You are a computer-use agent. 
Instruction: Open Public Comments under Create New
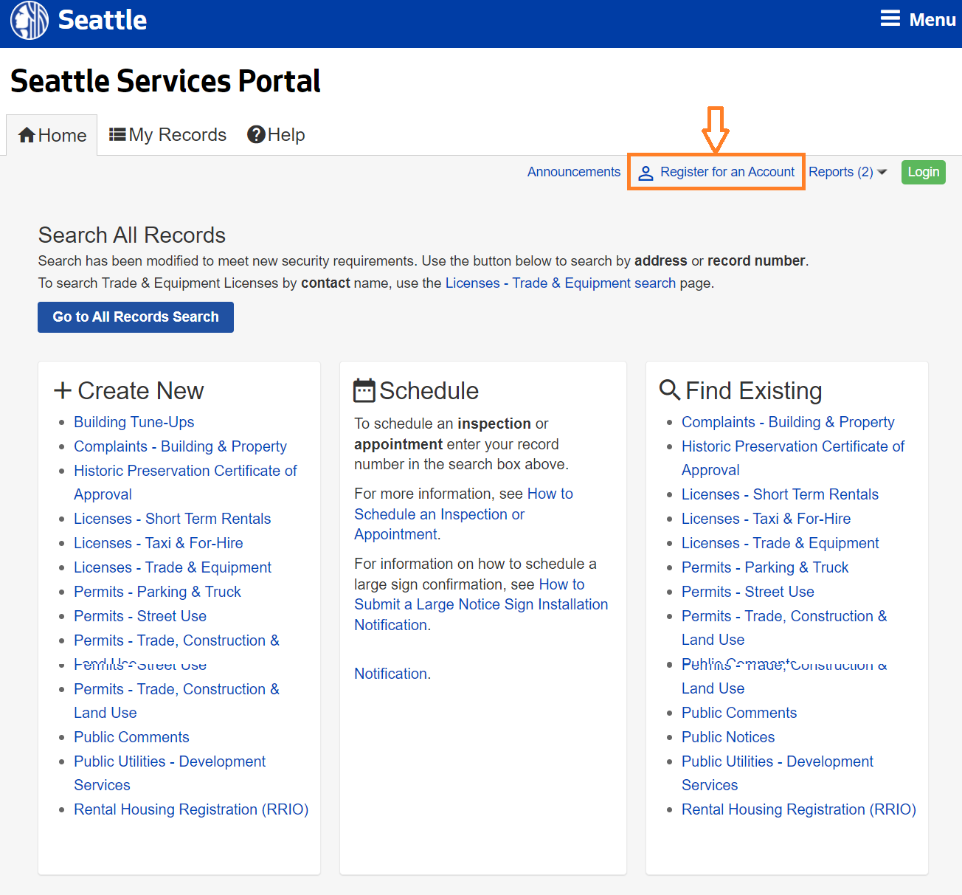[x=131, y=737]
